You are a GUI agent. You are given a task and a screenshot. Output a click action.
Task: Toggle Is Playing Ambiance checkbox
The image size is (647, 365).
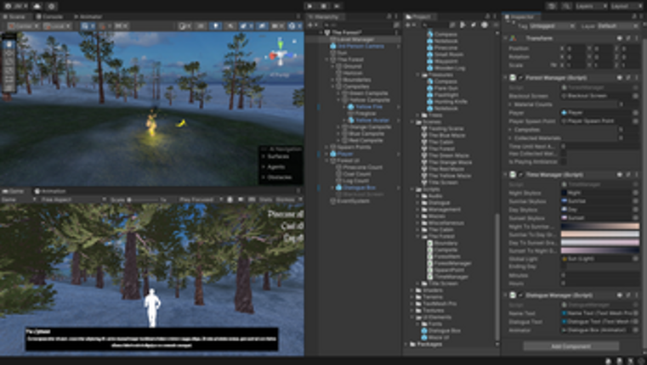(564, 162)
